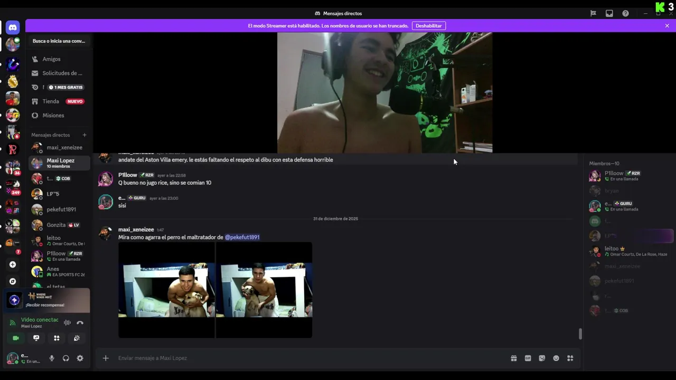676x380 pixels.
Task: Click the chat scrollbar thumb
Action: [x=580, y=334]
